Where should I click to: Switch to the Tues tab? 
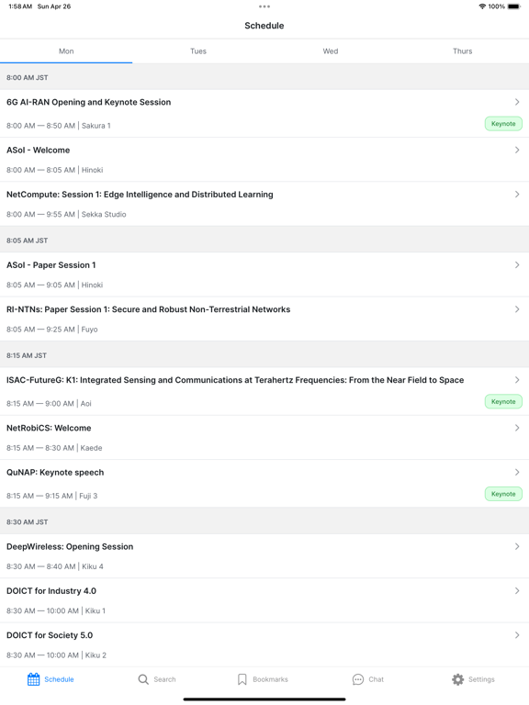[198, 51]
